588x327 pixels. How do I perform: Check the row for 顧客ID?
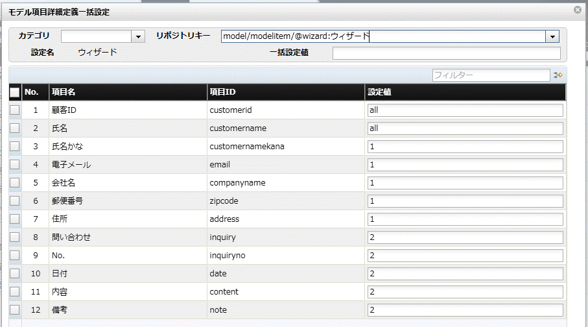click(x=15, y=110)
